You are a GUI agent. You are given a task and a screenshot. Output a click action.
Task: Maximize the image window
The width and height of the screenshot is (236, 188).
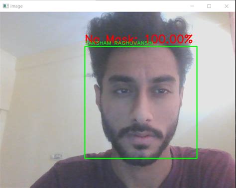point(209,6)
